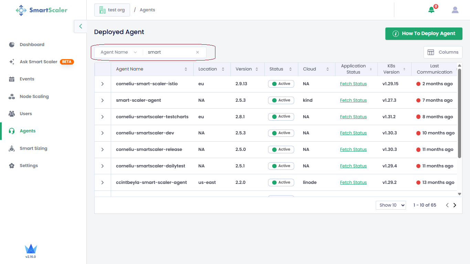Expand the corneliu-smartscaler-release row
Screen dimensions: 470x264
[x=103, y=150]
